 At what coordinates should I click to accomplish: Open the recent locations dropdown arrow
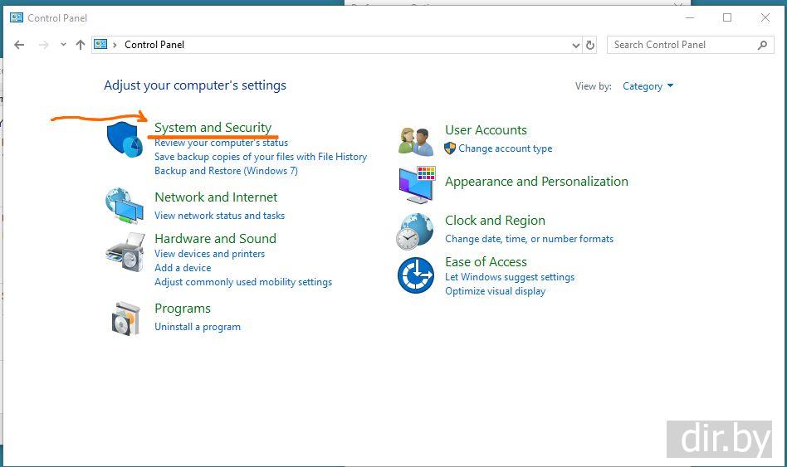coord(63,45)
